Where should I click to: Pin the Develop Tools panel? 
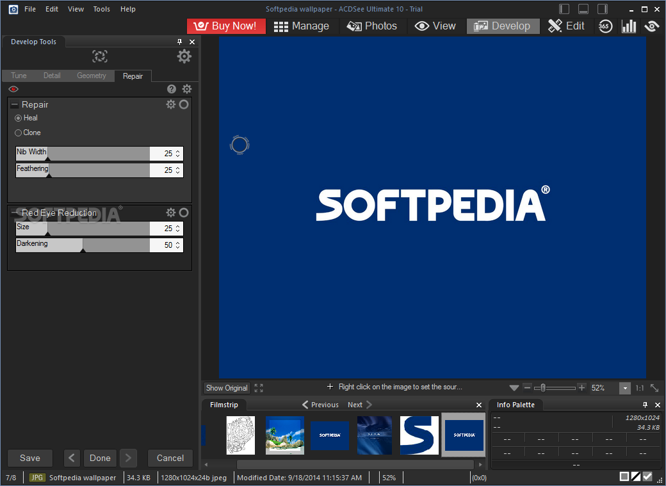tap(179, 42)
